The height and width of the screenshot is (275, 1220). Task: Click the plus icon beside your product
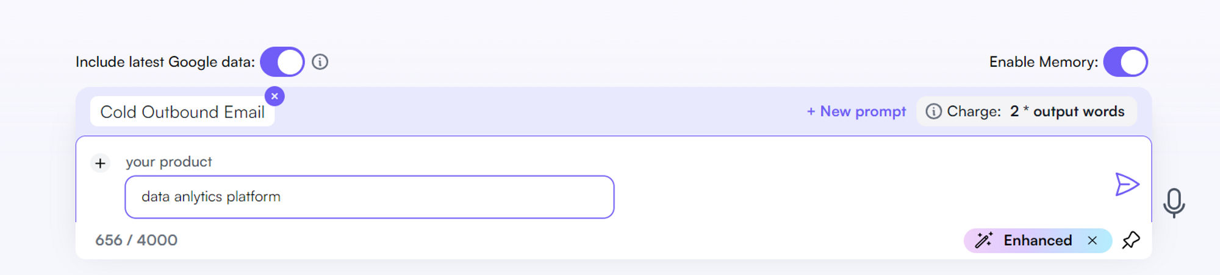click(x=101, y=163)
